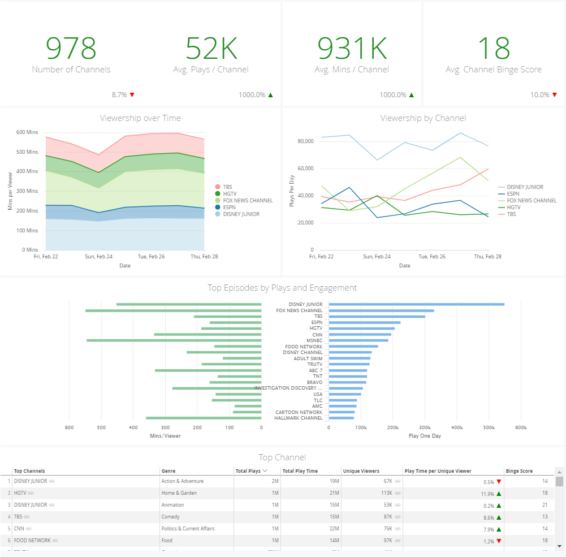
Task: Click scrollbar down arrow on Top Channel table
Action: tap(559, 546)
